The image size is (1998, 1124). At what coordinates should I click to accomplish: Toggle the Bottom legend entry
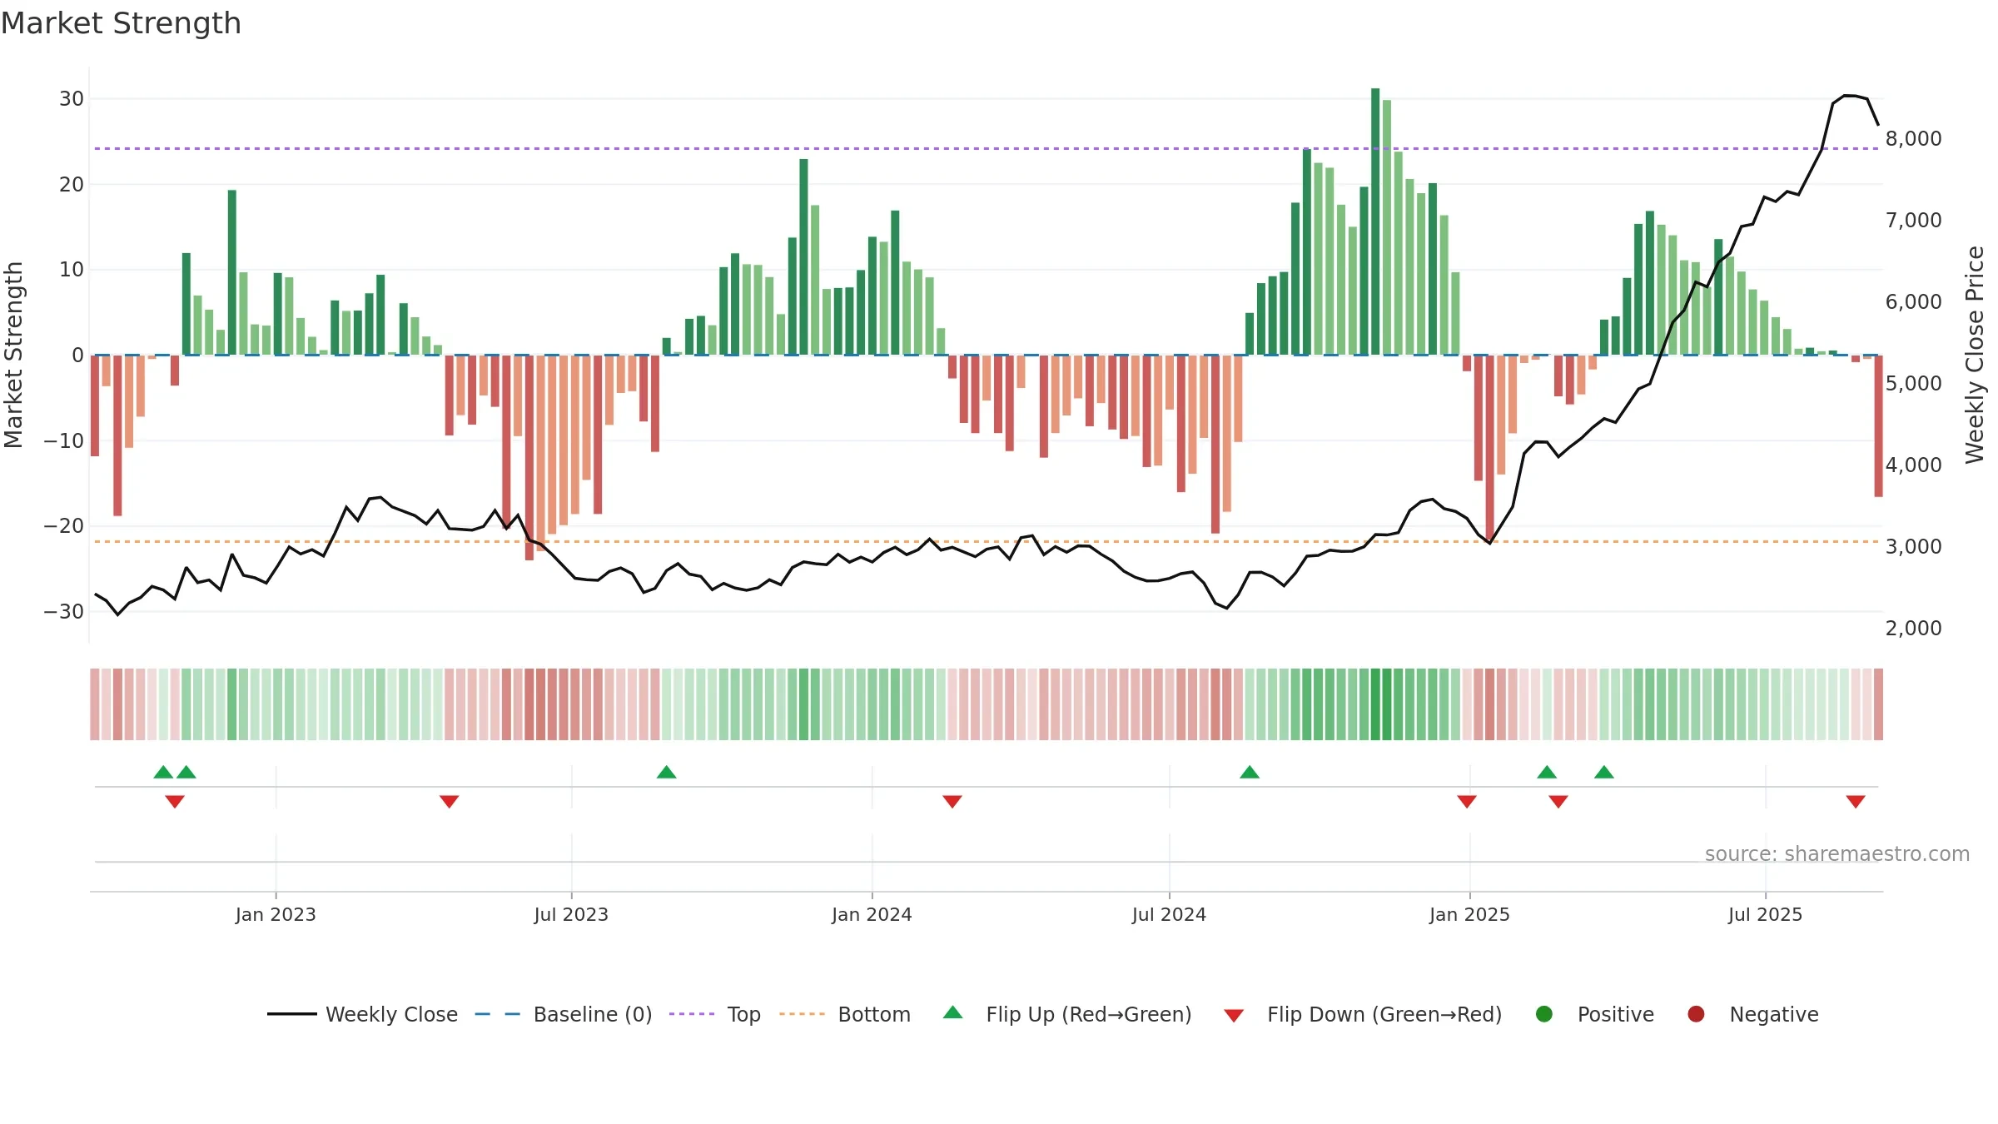coord(845,1014)
